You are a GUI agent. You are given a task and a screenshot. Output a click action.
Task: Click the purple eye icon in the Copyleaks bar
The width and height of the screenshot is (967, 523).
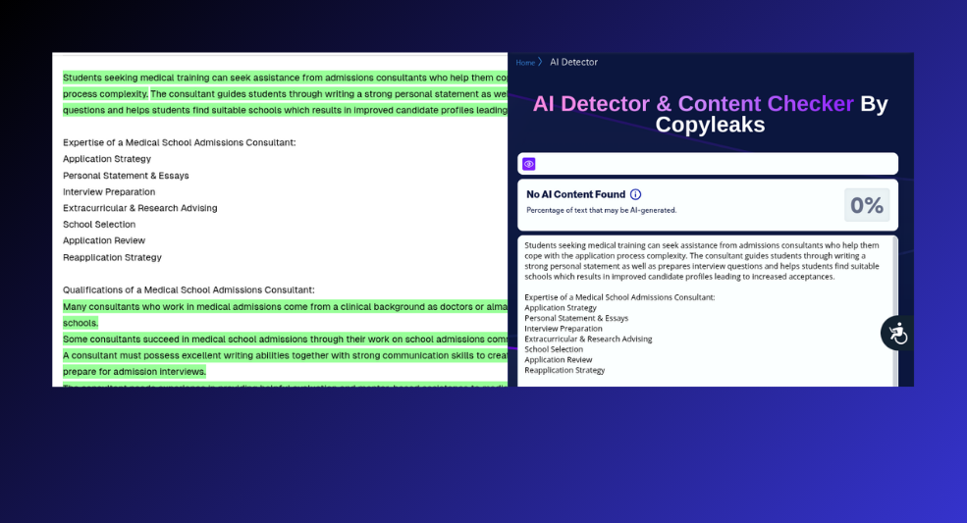pyautogui.click(x=528, y=164)
